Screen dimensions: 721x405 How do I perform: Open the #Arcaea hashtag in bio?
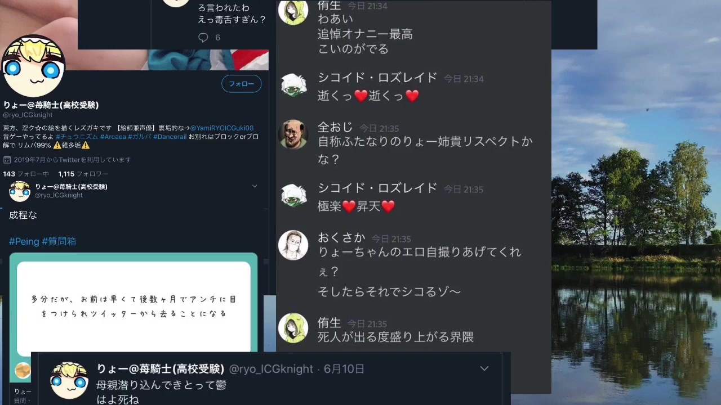click(x=113, y=137)
